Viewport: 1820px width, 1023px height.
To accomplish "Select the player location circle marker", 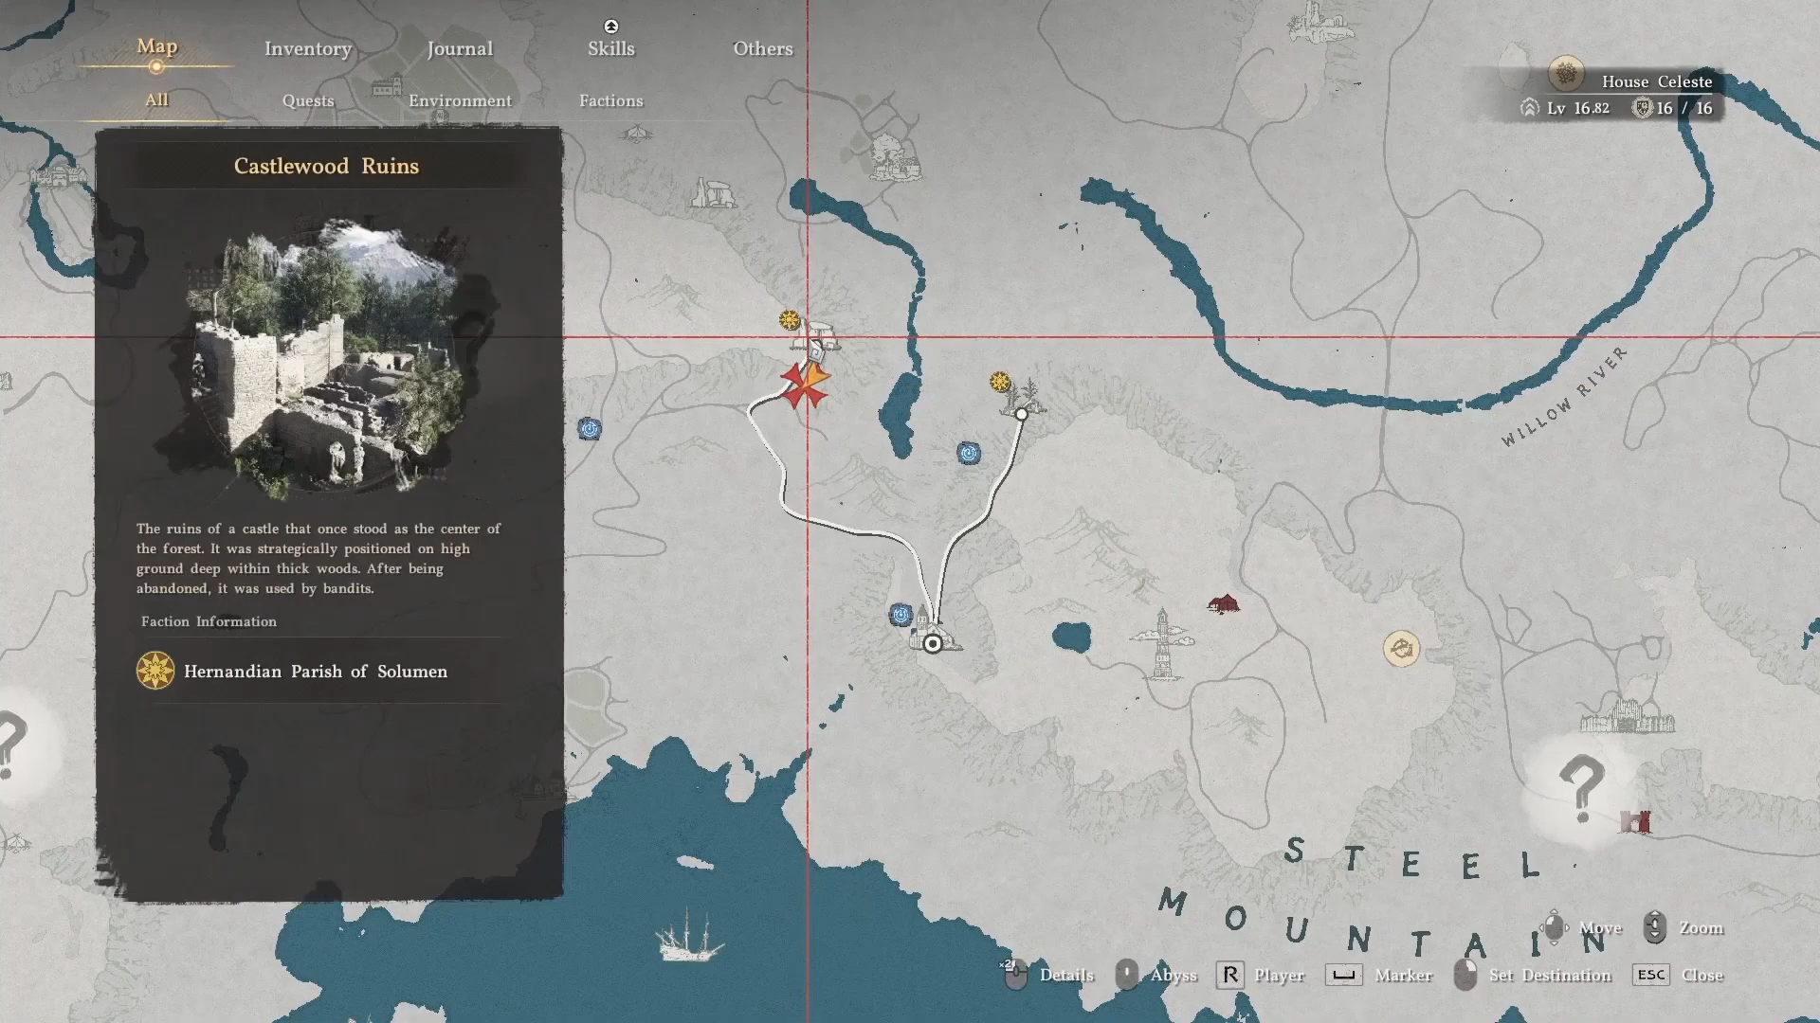I will point(933,644).
